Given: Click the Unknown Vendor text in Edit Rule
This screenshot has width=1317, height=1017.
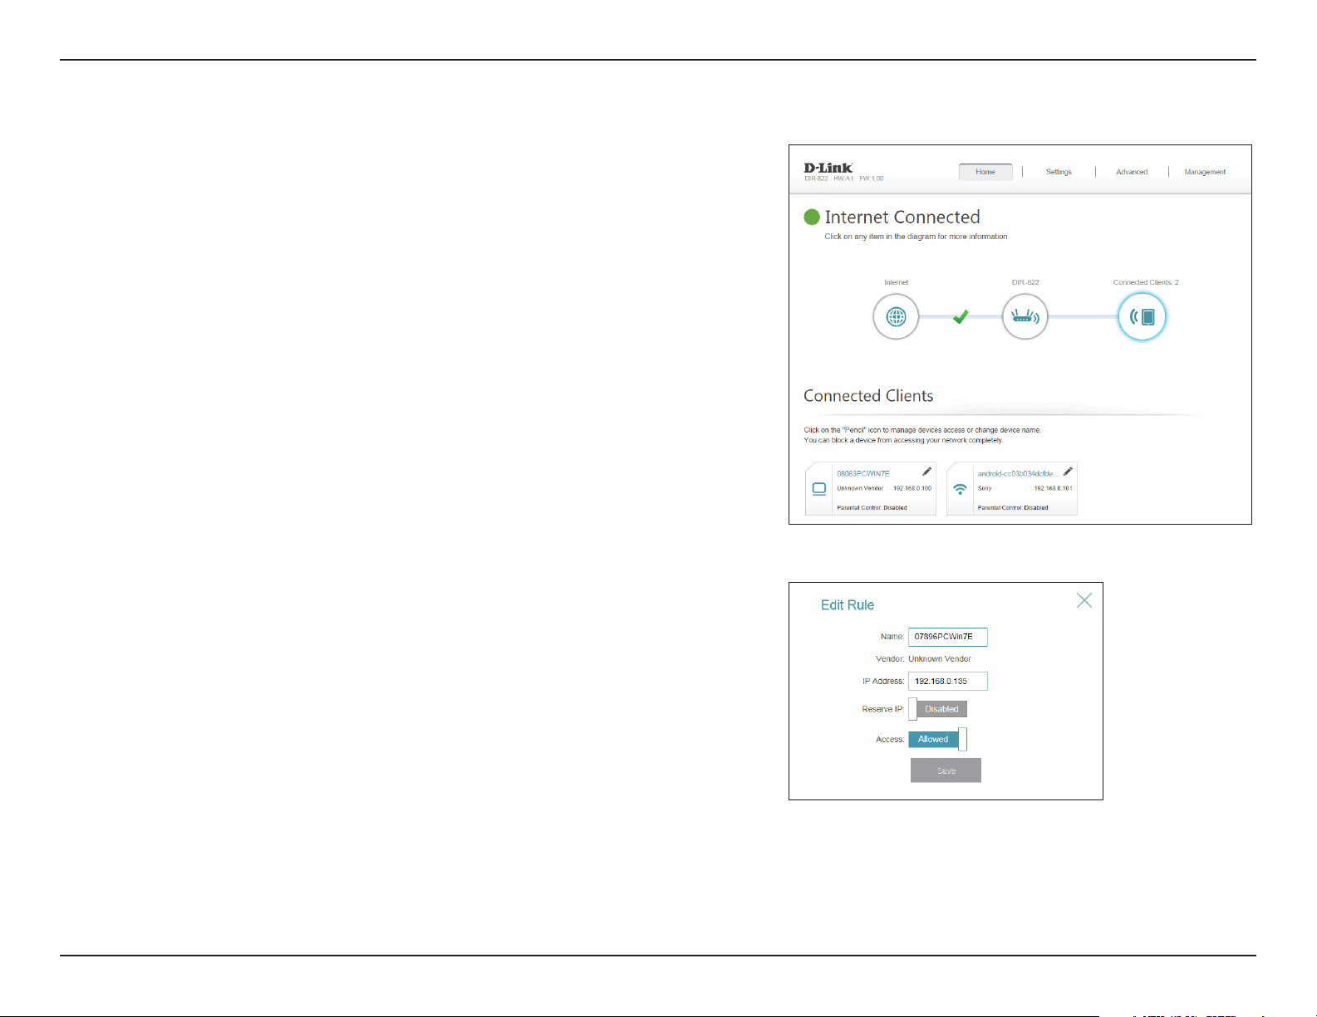Looking at the screenshot, I should [940, 659].
